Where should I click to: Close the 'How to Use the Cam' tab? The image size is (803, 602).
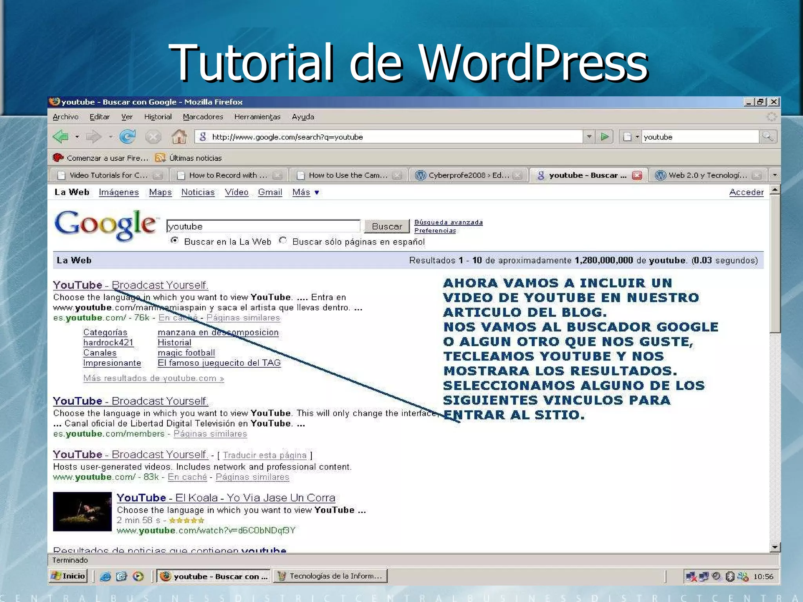tap(397, 175)
